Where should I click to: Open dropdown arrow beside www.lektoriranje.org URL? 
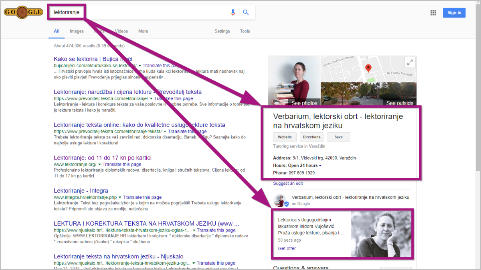click(100, 164)
